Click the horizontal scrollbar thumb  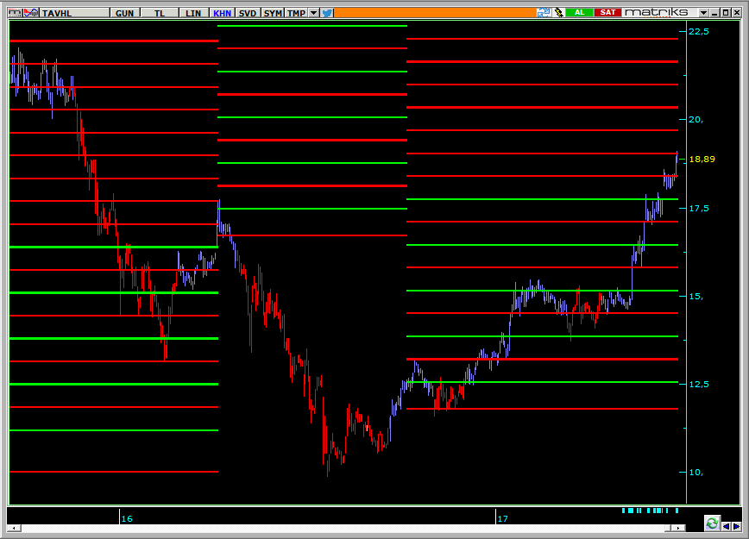pyautogui.click(x=668, y=528)
